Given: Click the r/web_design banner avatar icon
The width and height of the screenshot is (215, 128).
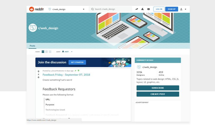Looking at the screenshot, I should click(x=33, y=28).
